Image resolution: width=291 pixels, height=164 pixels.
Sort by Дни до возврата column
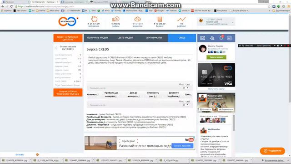pyautogui.click(x=133, y=94)
